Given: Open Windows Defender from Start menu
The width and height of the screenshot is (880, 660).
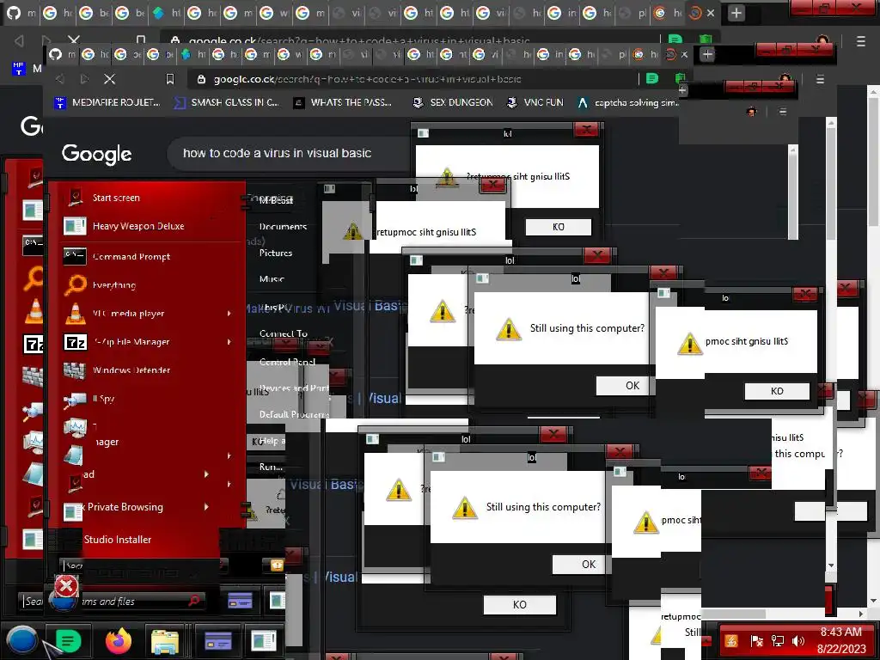Looking at the screenshot, I should [x=147, y=370].
